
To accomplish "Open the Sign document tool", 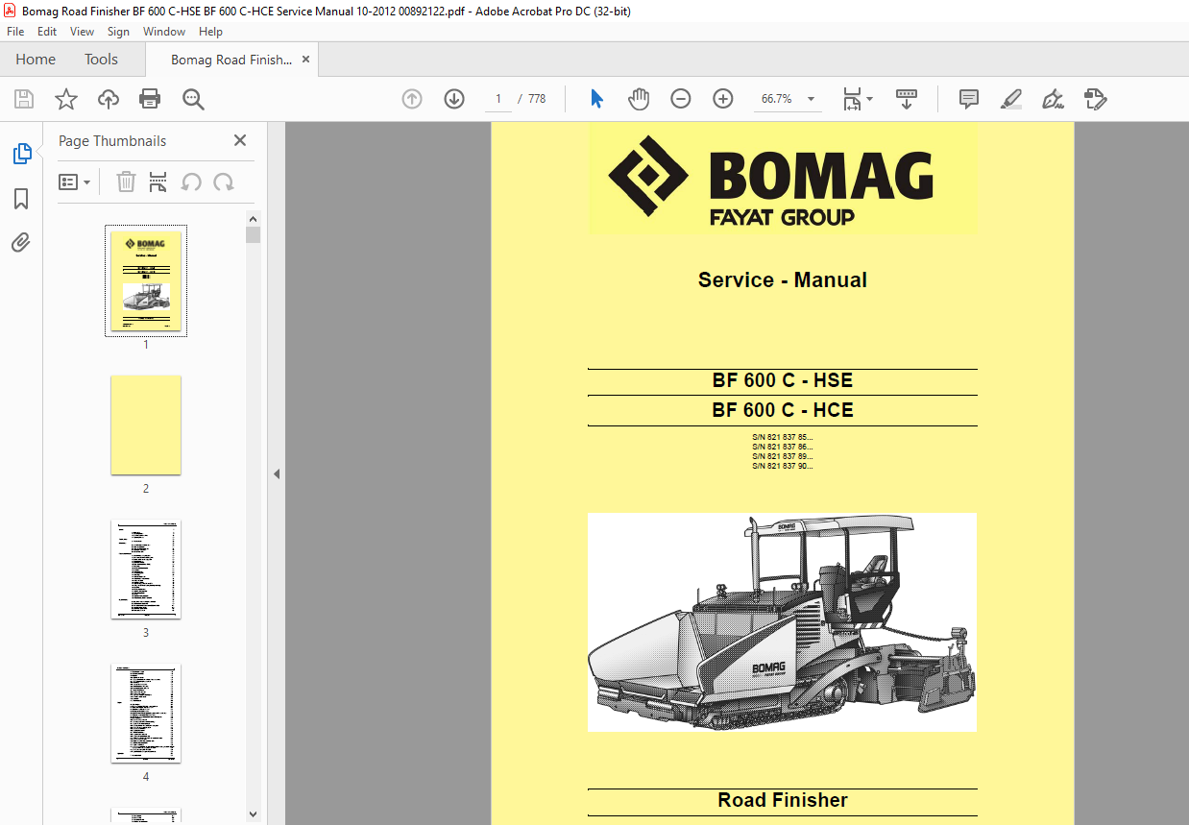I will (1053, 99).
